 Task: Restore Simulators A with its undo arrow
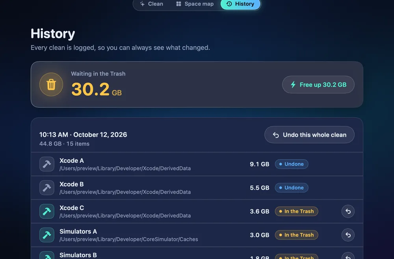pos(348,235)
